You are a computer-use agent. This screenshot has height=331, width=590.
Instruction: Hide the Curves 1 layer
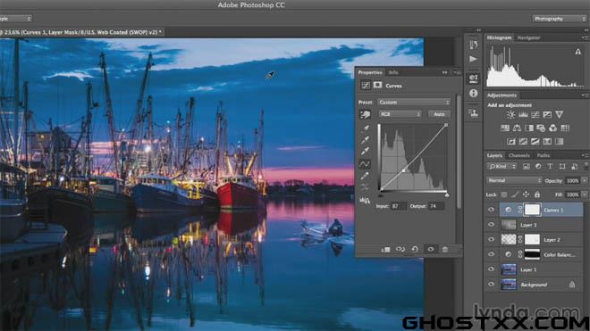tap(491, 210)
